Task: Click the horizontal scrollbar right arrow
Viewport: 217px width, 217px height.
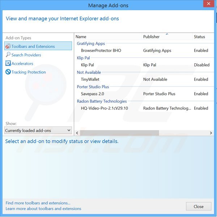Action: point(211,133)
